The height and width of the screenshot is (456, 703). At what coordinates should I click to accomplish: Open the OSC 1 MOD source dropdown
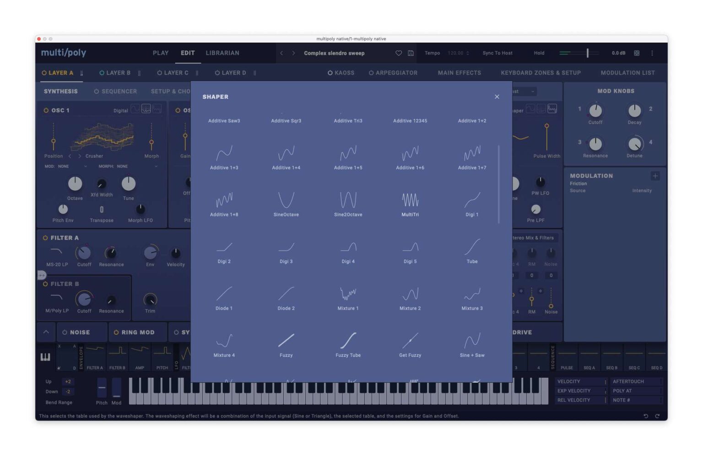65,166
